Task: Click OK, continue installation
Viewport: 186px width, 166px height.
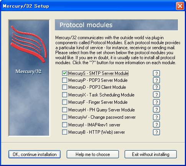Action: coord(35,154)
